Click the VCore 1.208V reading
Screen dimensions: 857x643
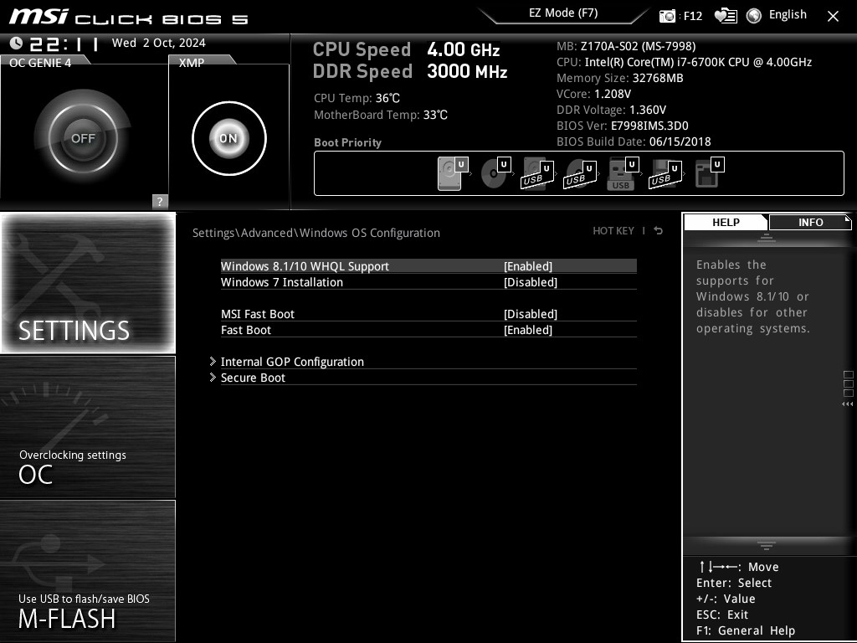[x=593, y=94]
